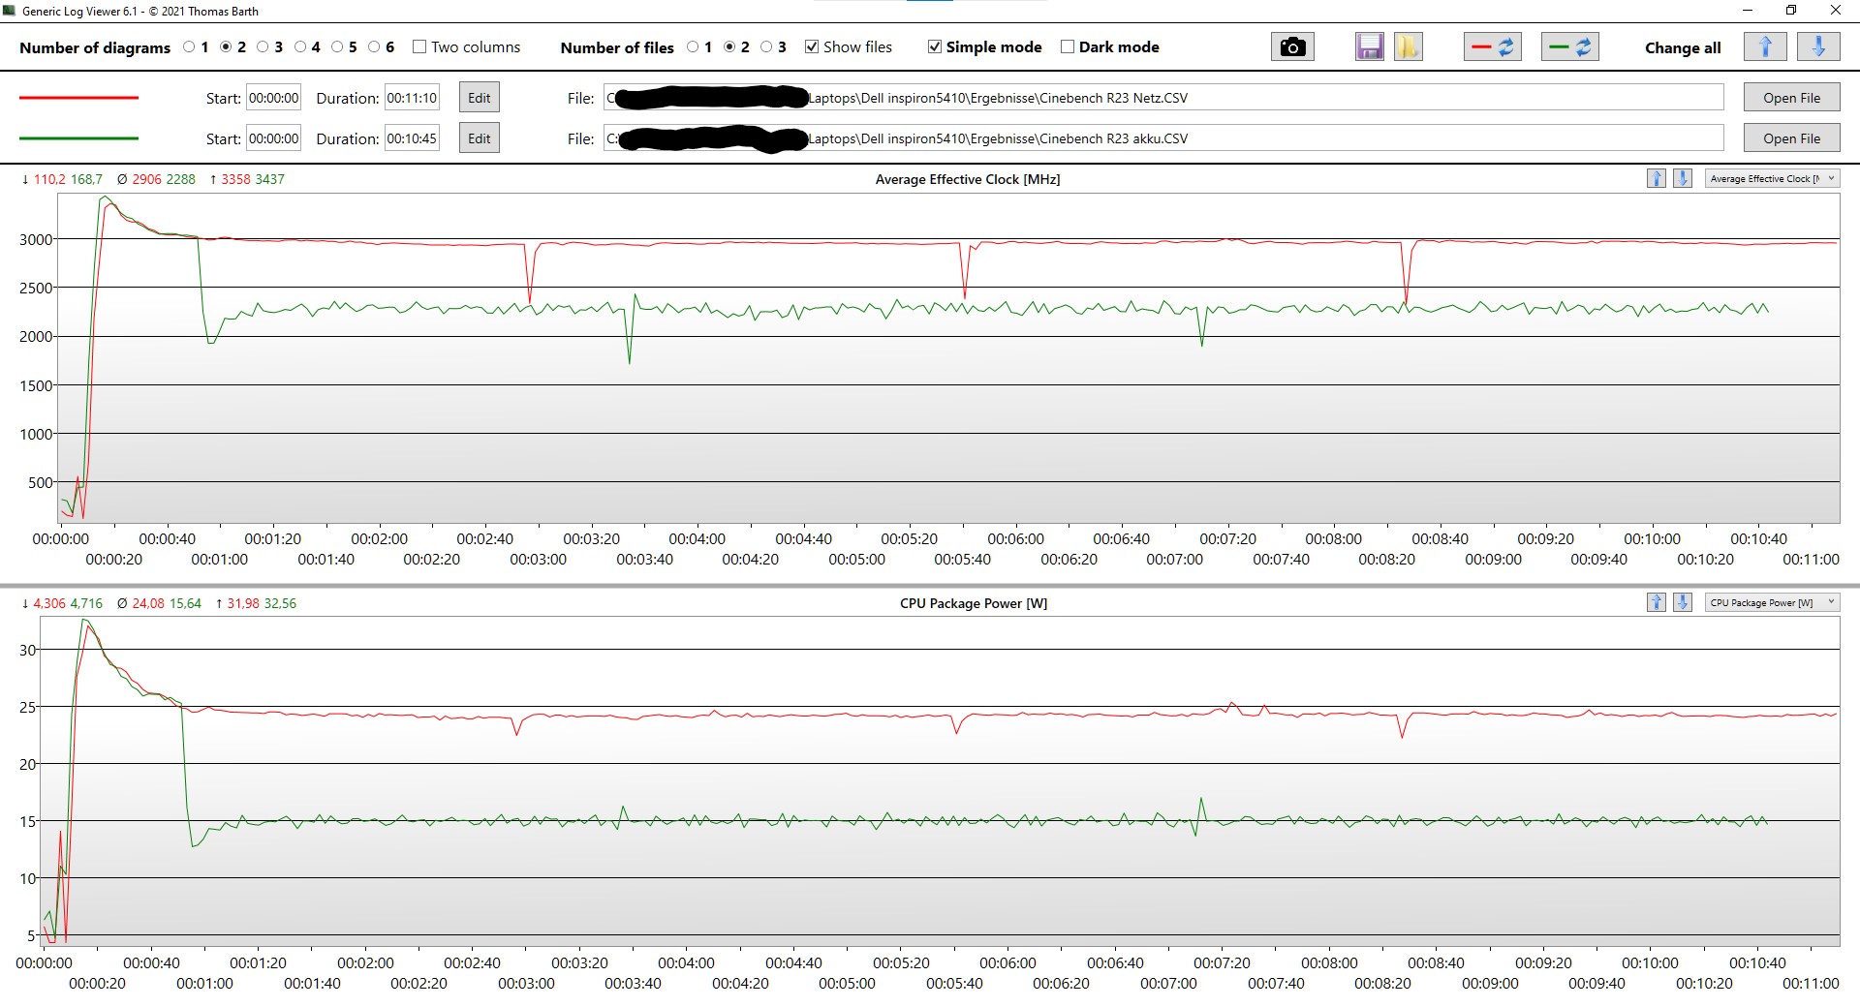Click down arrow beside CPU Package Power dropdown
Image resolution: width=1860 pixels, height=1007 pixels.
(1683, 602)
